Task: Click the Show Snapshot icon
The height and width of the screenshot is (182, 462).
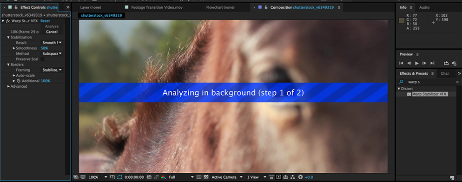Action: click(156, 177)
